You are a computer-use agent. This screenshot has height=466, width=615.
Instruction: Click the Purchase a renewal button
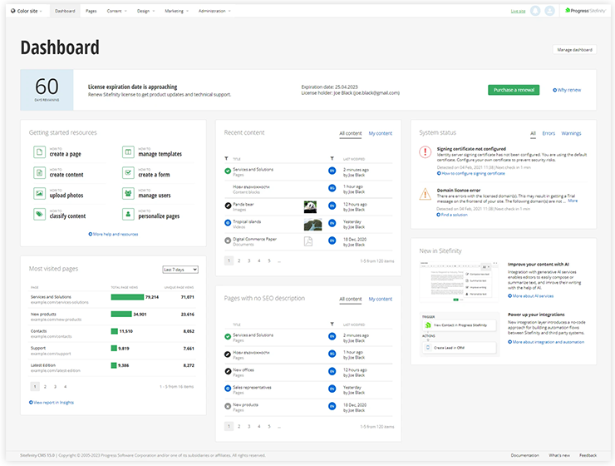(514, 90)
